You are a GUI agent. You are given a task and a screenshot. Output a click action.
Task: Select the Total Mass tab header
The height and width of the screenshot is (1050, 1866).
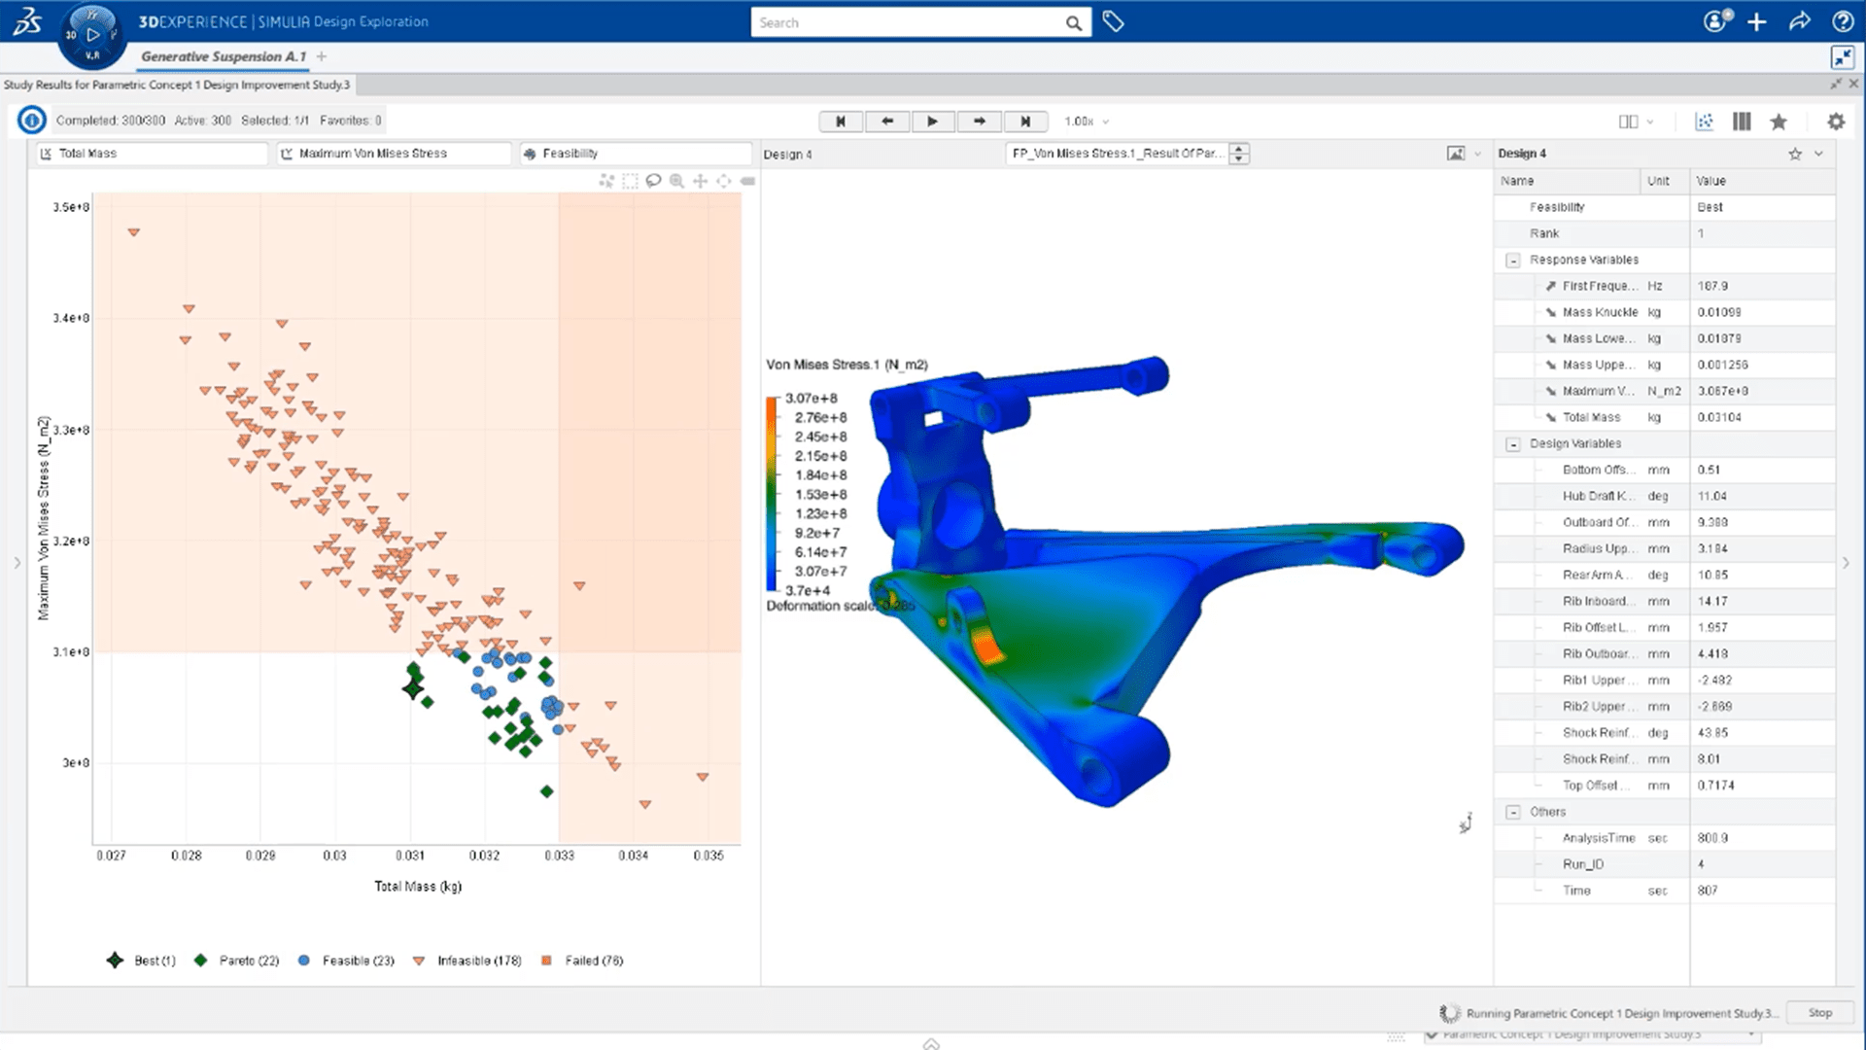pos(87,153)
